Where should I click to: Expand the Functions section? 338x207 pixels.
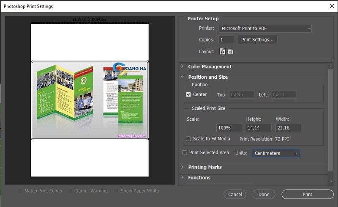pyautogui.click(x=182, y=177)
